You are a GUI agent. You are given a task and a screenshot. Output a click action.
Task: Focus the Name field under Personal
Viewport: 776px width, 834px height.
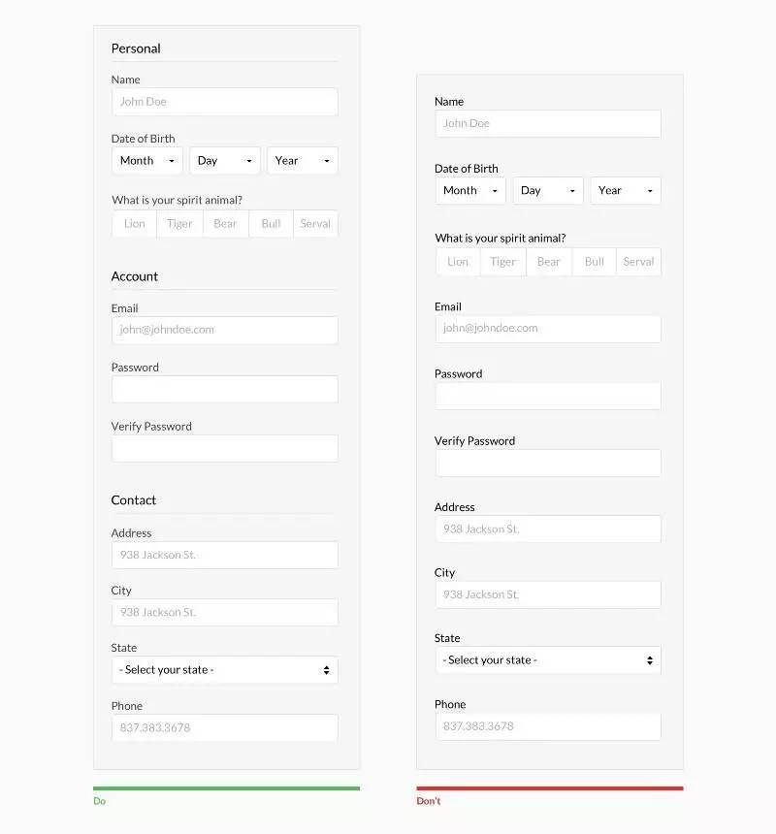click(225, 102)
